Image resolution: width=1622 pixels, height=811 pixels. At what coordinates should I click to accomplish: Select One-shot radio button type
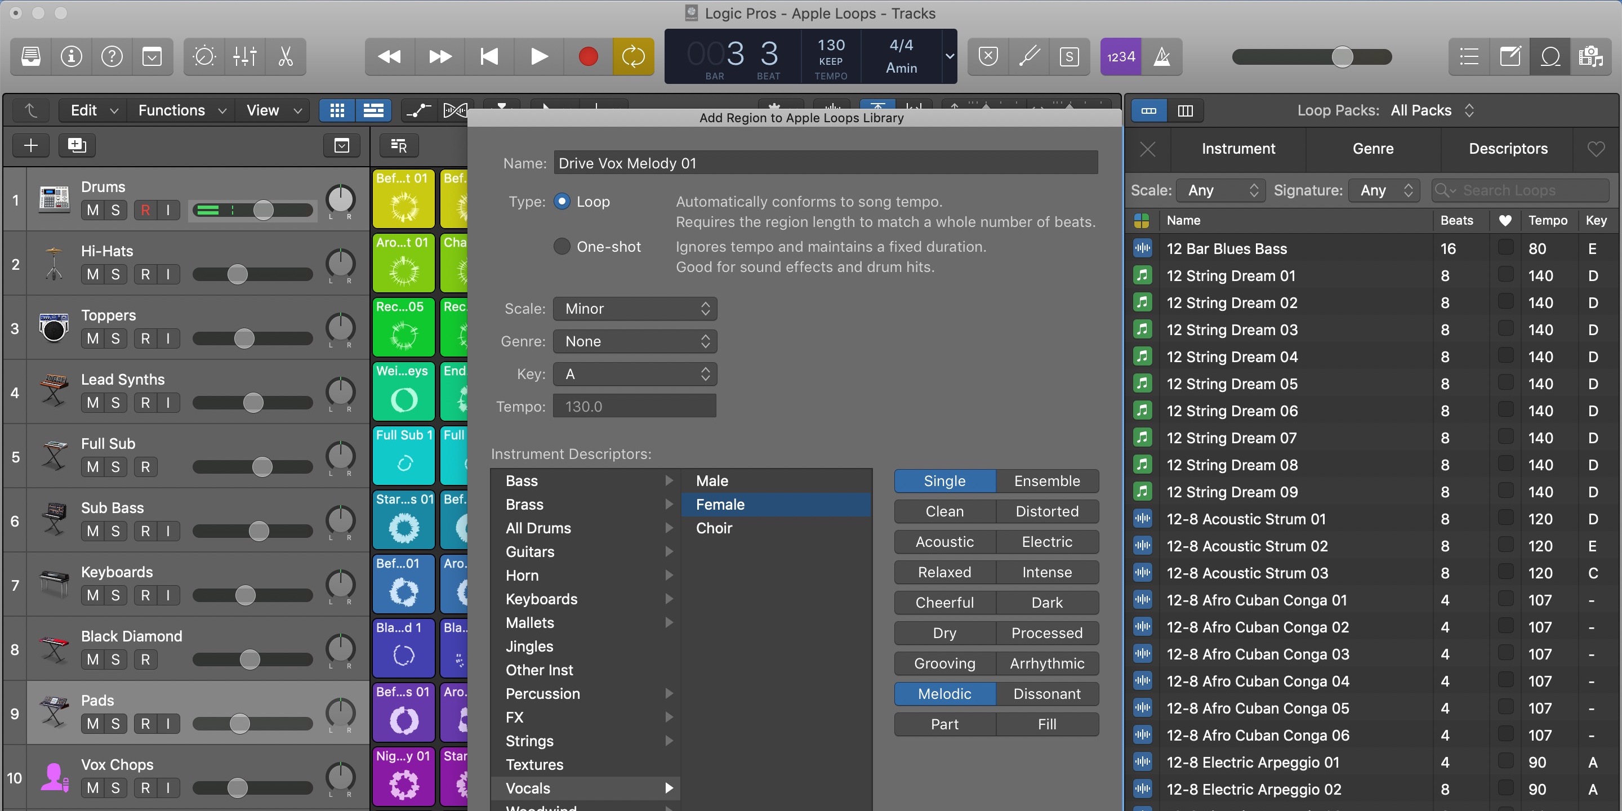coord(562,245)
